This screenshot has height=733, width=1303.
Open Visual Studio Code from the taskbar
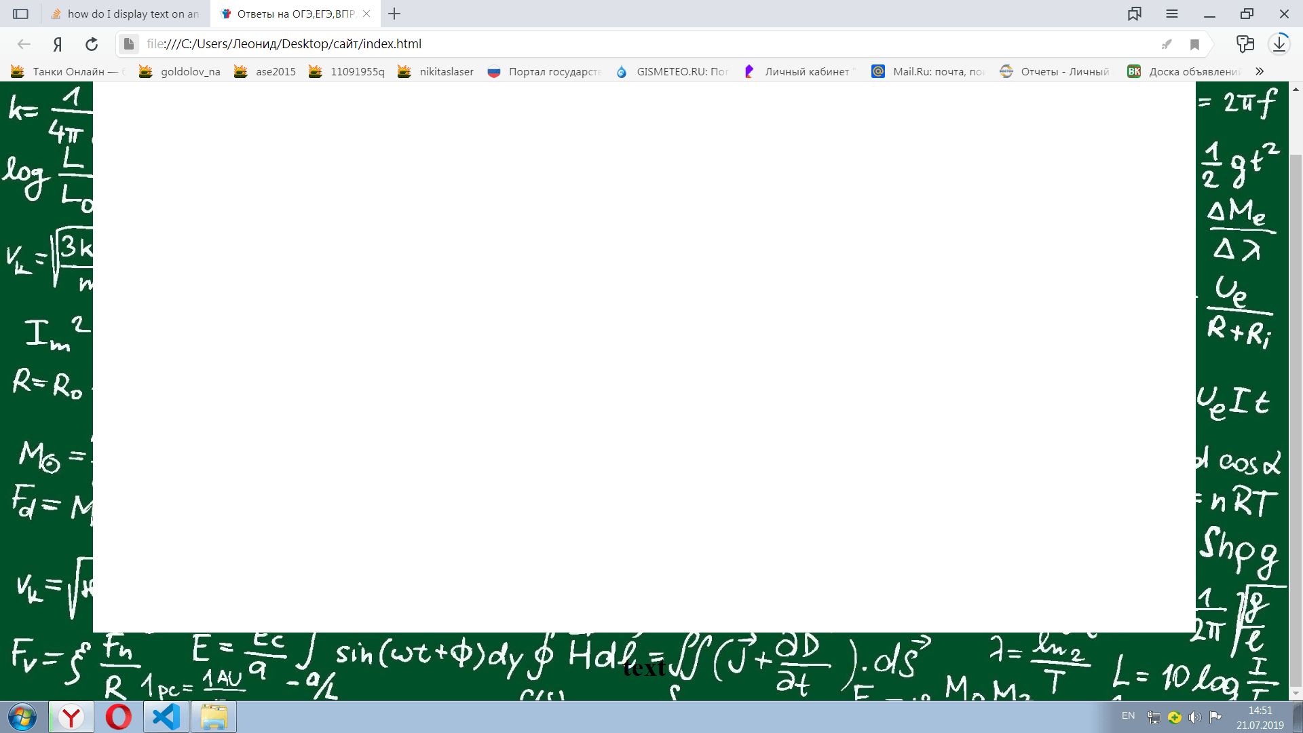[166, 717]
